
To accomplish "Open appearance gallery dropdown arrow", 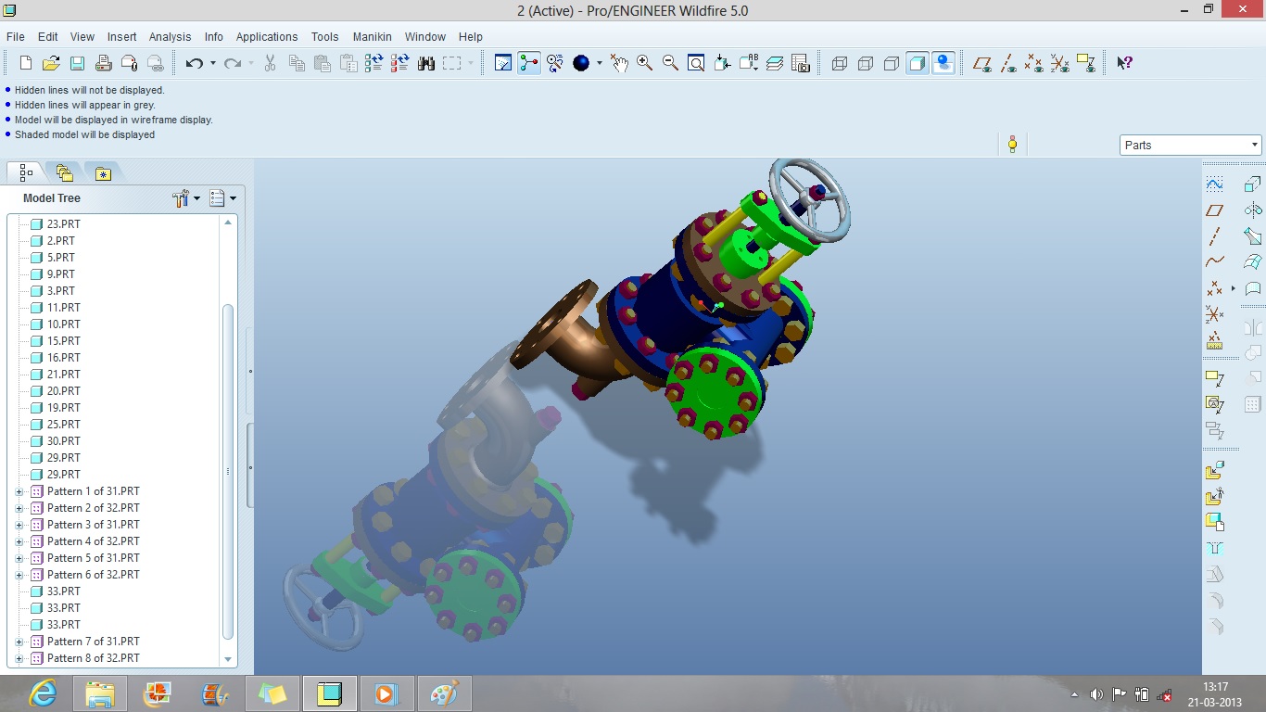I will tap(599, 63).
